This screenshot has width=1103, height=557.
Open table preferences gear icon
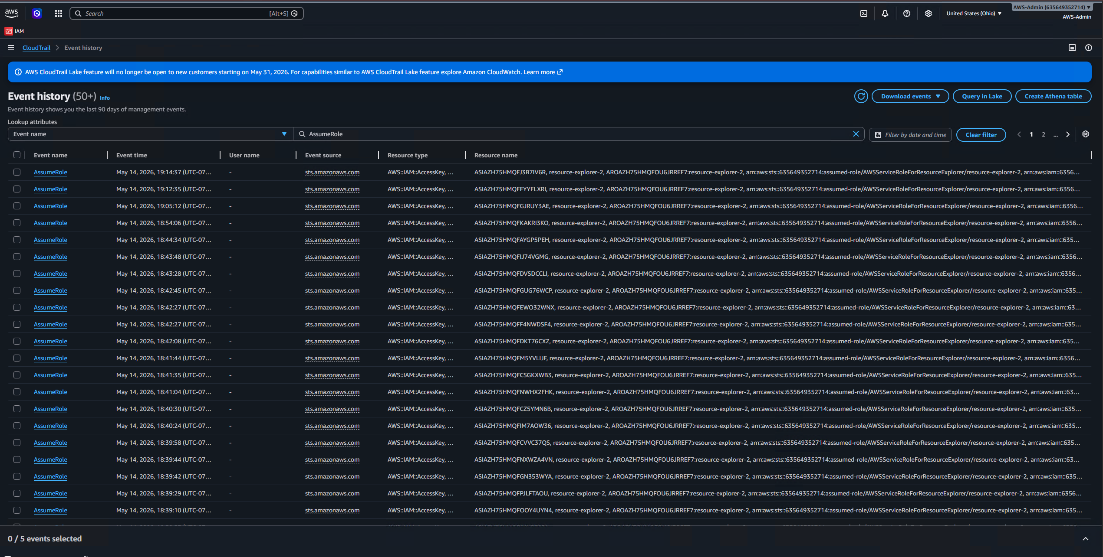[x=1085, y=134]
